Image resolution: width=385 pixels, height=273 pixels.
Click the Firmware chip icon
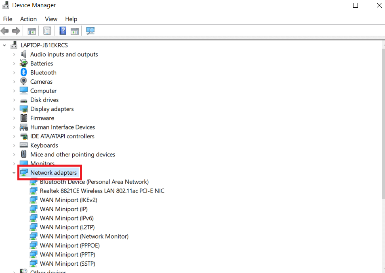(x=23, y=118)
